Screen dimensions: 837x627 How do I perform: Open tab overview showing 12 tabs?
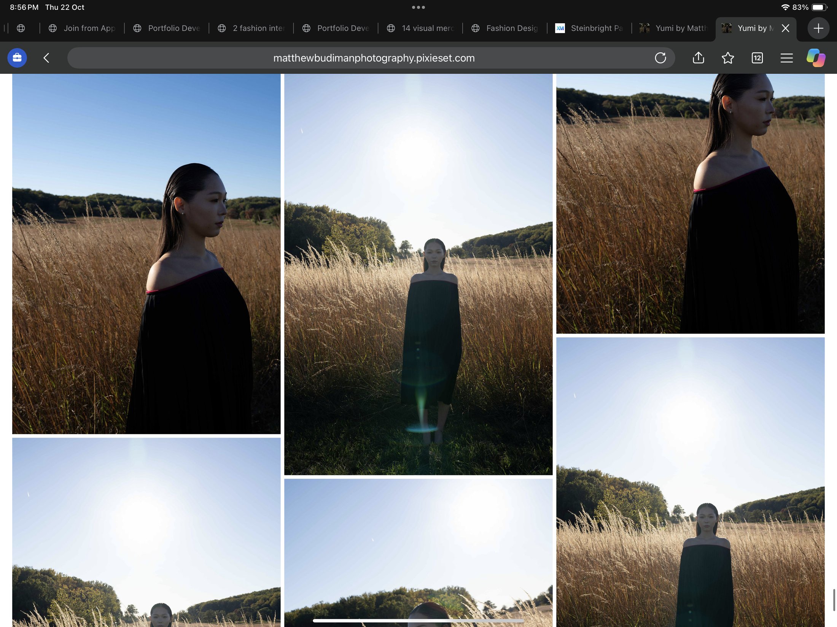pos(757,58)
